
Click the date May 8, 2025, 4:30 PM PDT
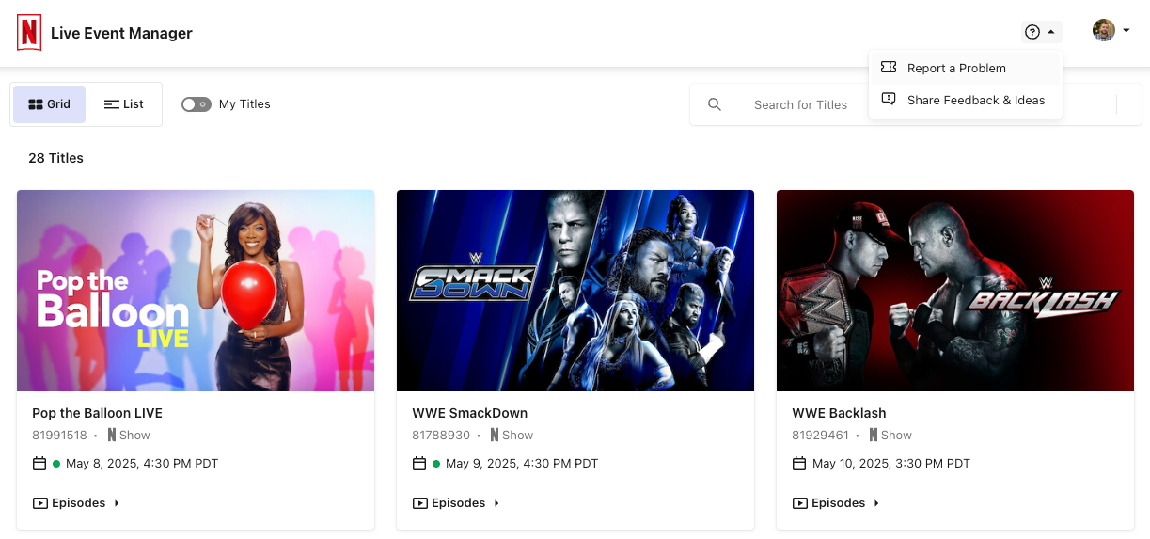pyautogui.click(x=142, y=464)
